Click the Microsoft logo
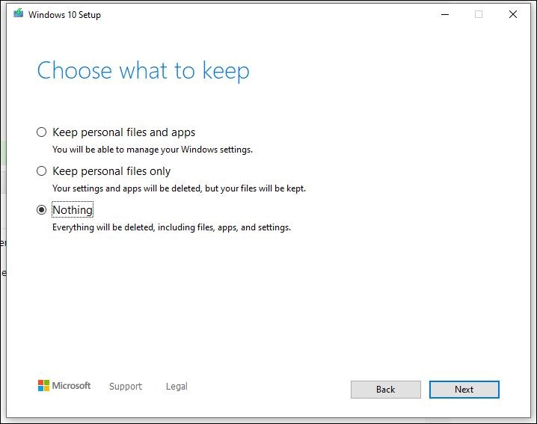The width and height of the screenshot is (537, 424). click(x=64, y=386)
